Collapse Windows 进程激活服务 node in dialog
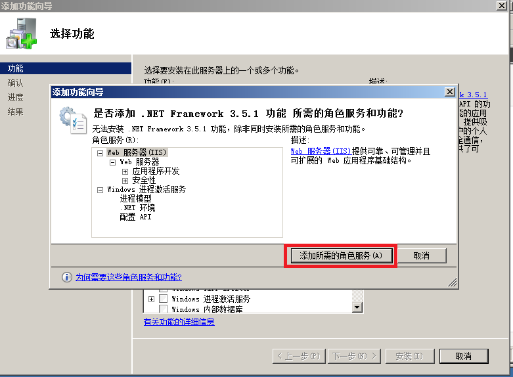This screenshot has height=377, width=513. [100, 190]
